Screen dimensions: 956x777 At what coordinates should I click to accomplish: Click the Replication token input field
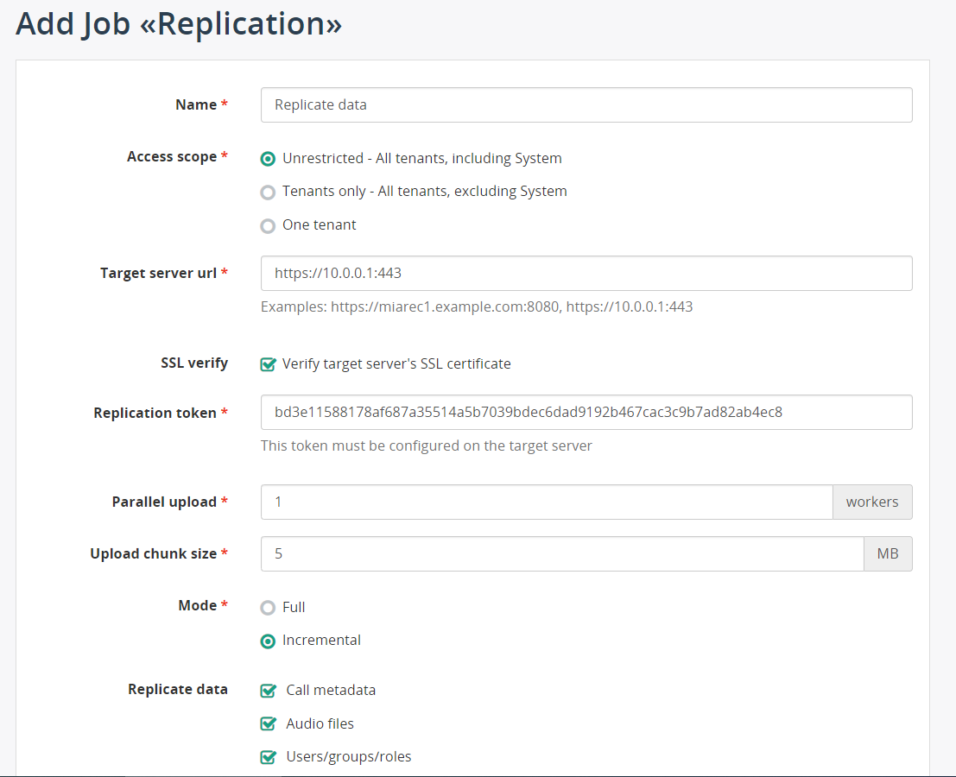click(586, 412)
